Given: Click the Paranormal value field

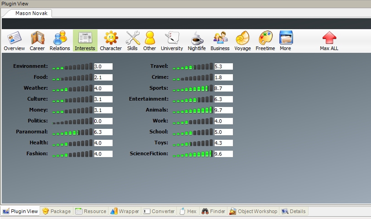Looking at the screenshot, I should pyautogui.click(x=103, y=132).
